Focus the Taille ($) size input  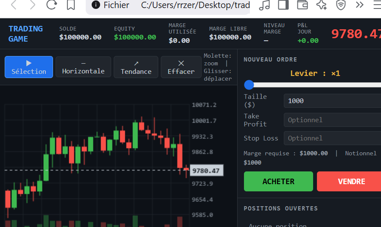(332, 101)
